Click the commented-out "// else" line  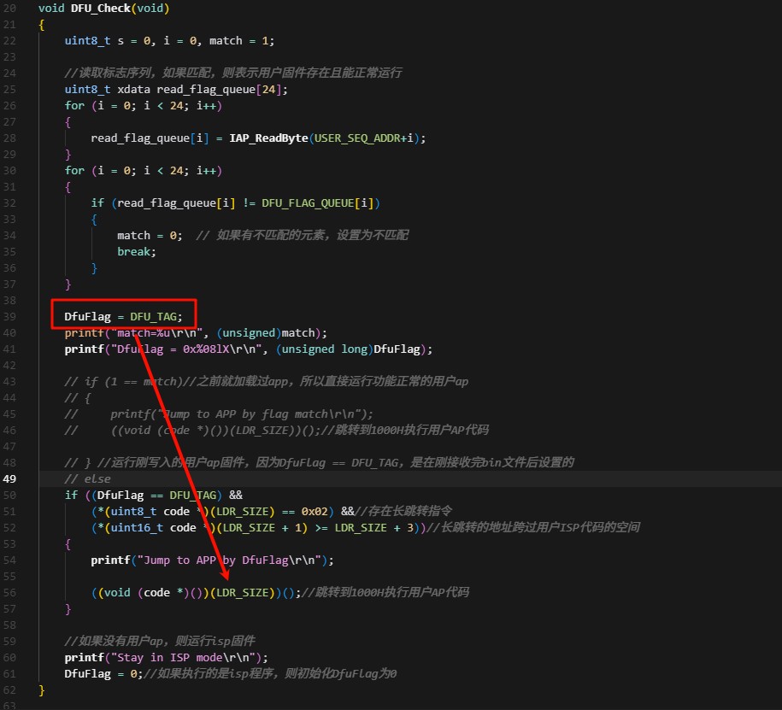[88, 479]
